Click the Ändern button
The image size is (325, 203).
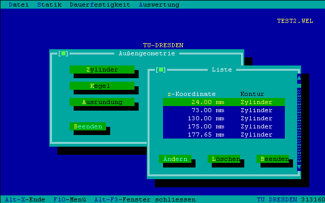175,159
